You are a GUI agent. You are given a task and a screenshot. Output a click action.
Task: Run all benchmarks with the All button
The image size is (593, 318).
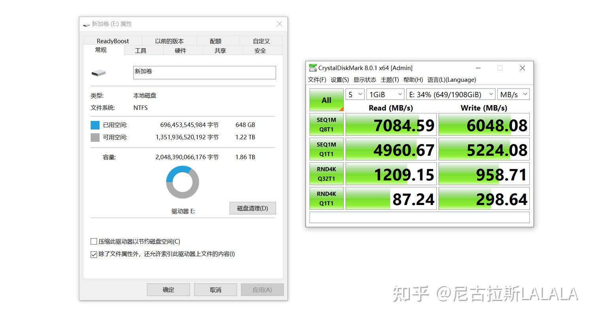326,100
